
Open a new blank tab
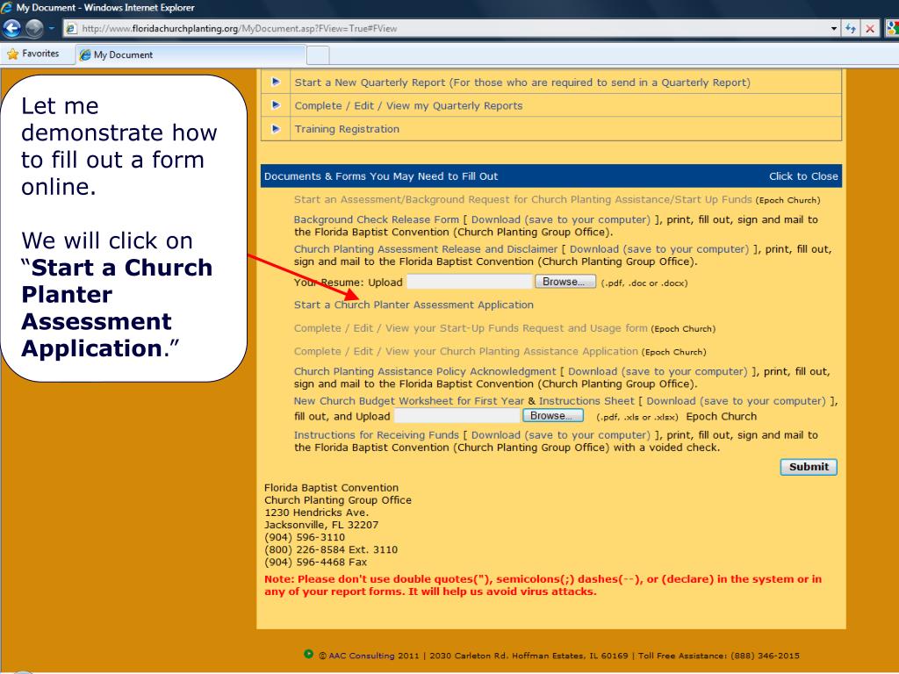[318, 55]
